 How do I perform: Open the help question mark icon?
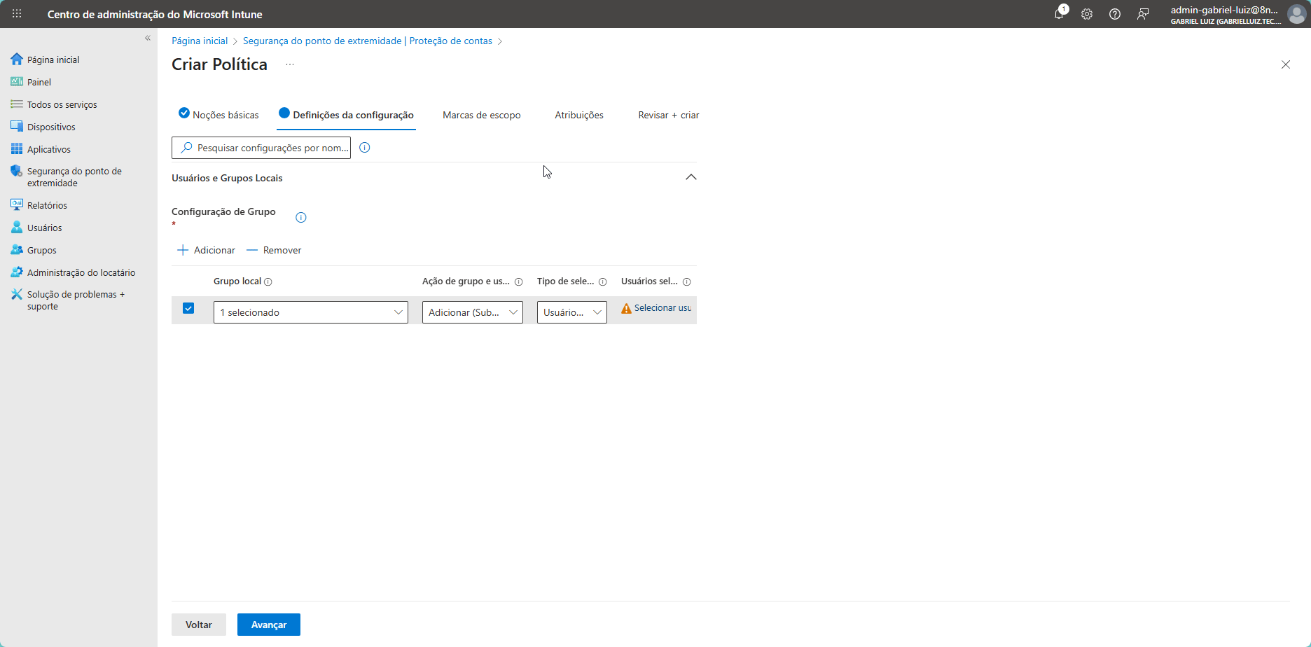[x=1115, y=14]
